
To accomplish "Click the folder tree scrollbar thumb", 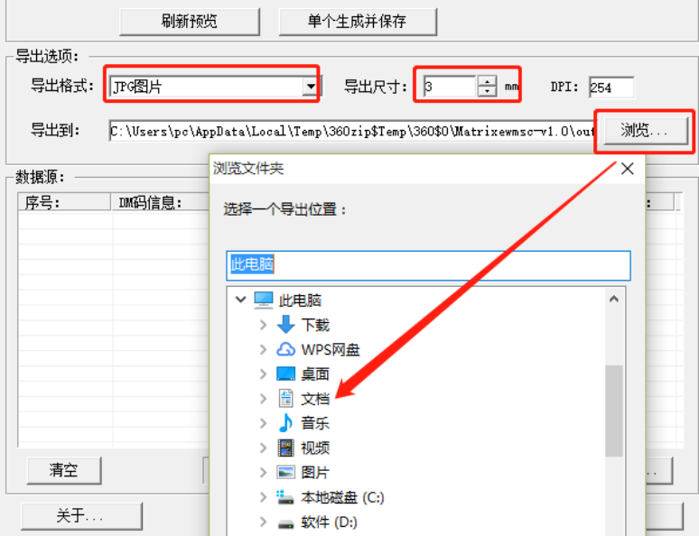I will tap(614, 411).
